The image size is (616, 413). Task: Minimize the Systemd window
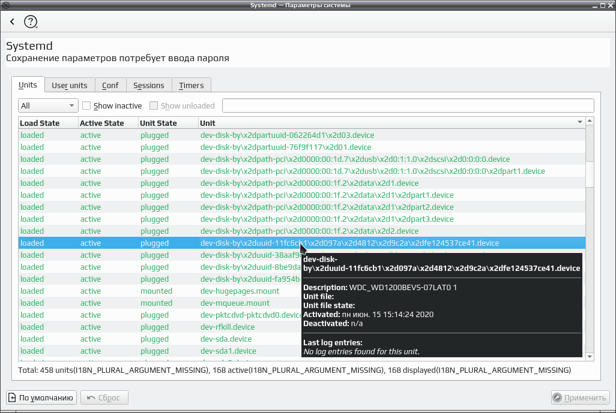596,5
